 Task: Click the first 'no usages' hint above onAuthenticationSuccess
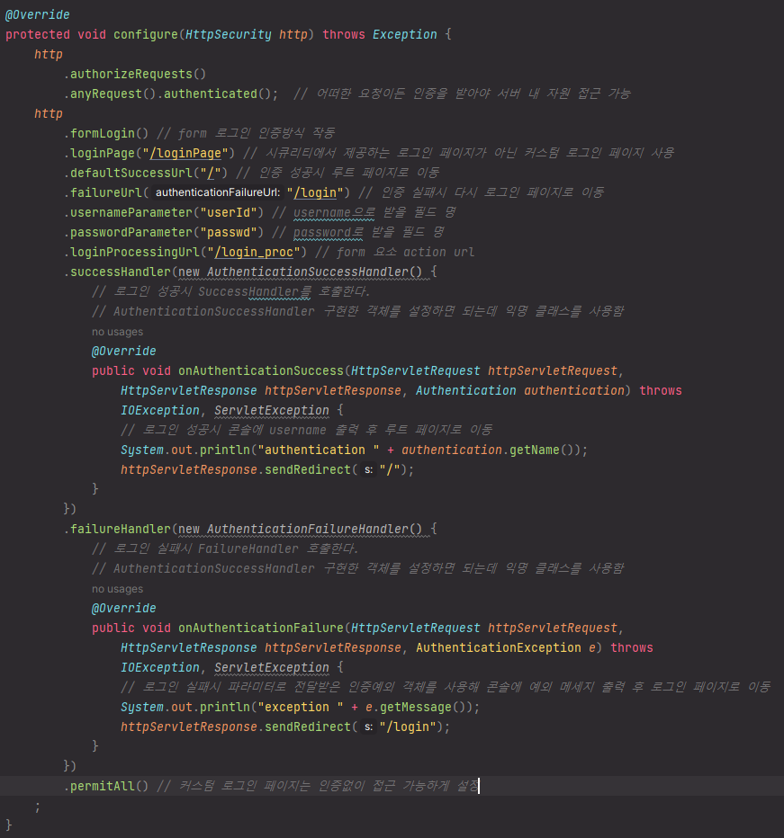(117, 332)
